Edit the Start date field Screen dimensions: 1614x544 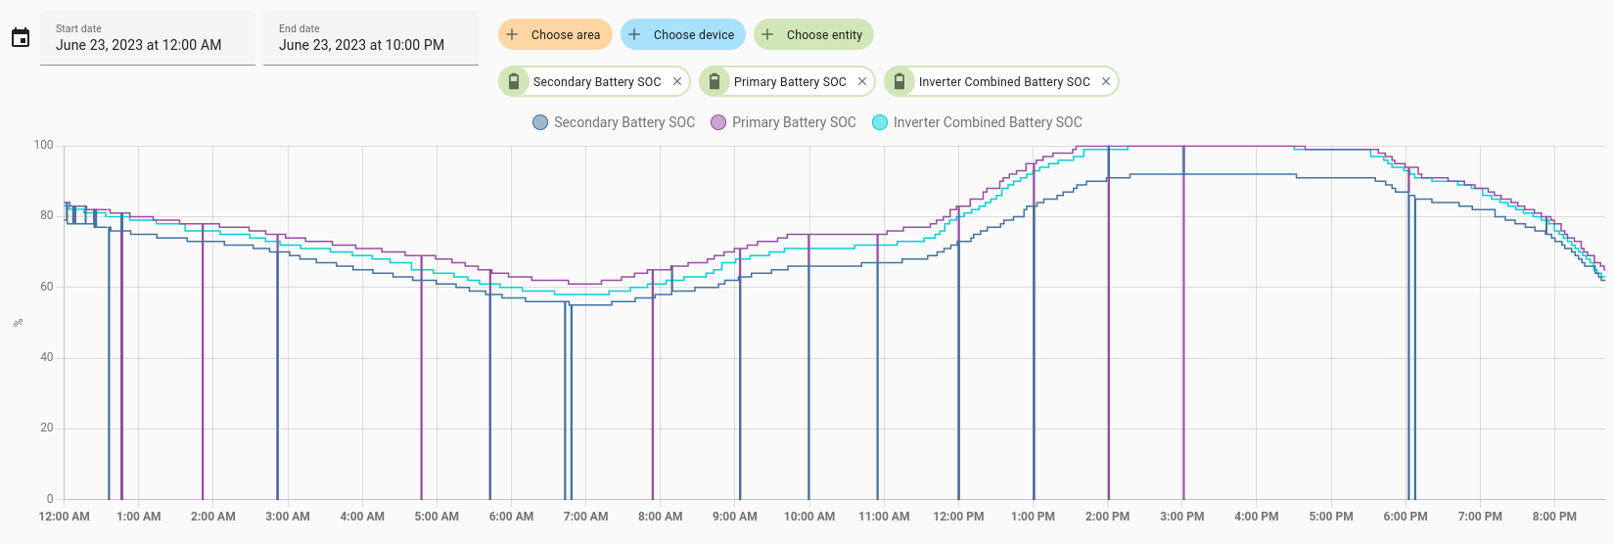(x=148, y=38)
